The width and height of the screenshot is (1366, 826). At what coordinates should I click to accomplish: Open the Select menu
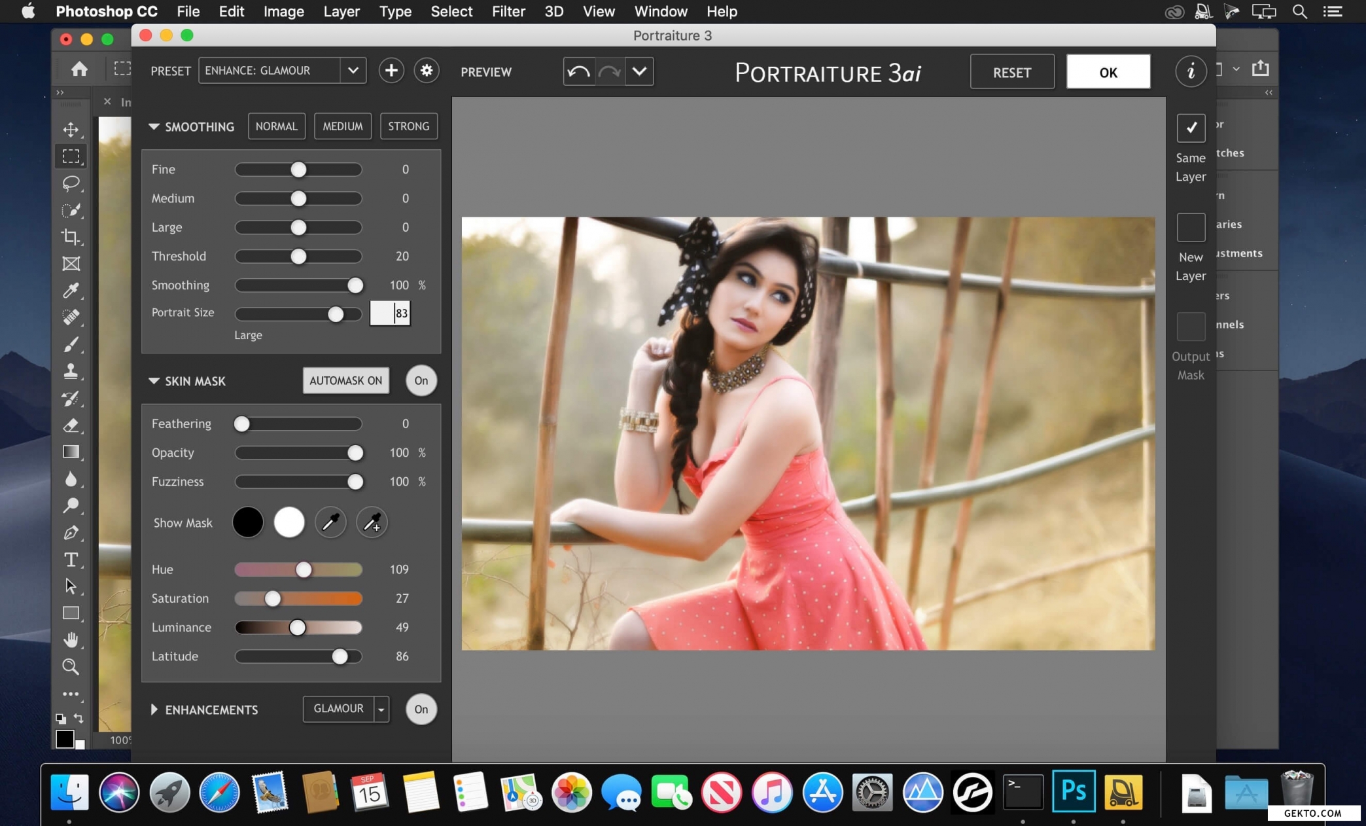pos(451,11)
